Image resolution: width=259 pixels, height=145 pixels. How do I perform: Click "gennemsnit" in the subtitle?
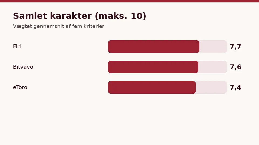pos(49,27)
